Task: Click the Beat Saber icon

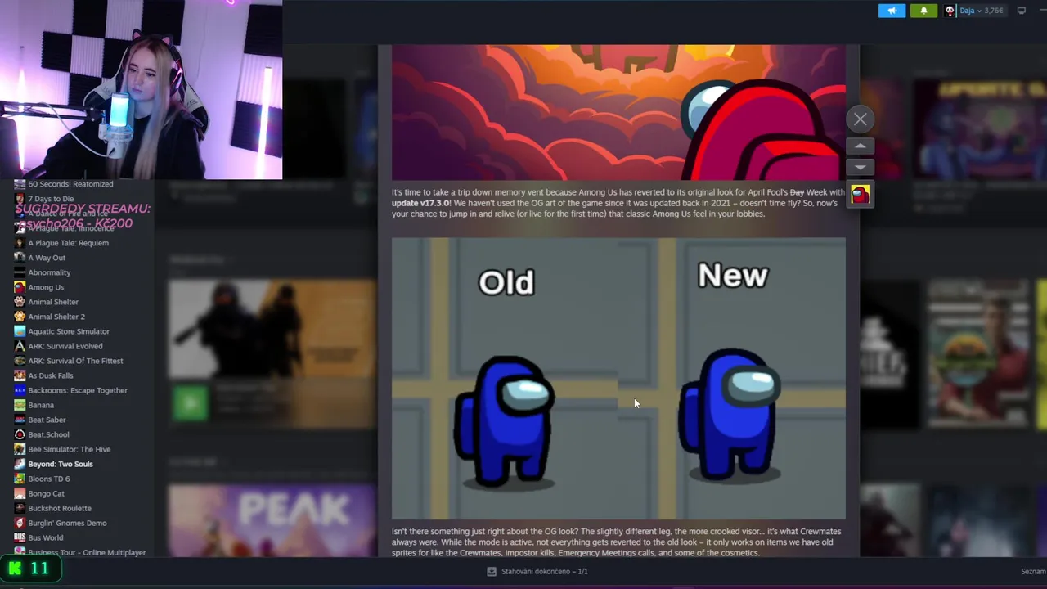Action: coord(20,420)
